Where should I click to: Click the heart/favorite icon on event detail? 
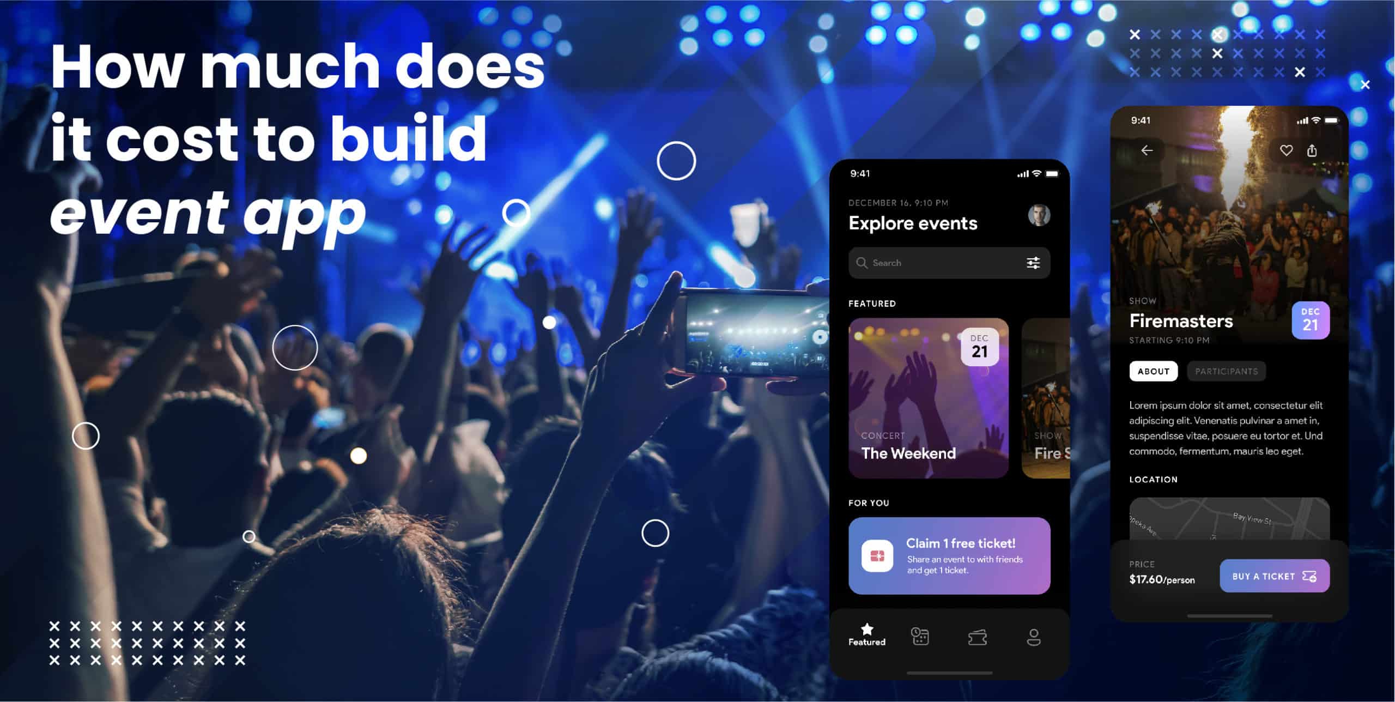click(1286, 149)
